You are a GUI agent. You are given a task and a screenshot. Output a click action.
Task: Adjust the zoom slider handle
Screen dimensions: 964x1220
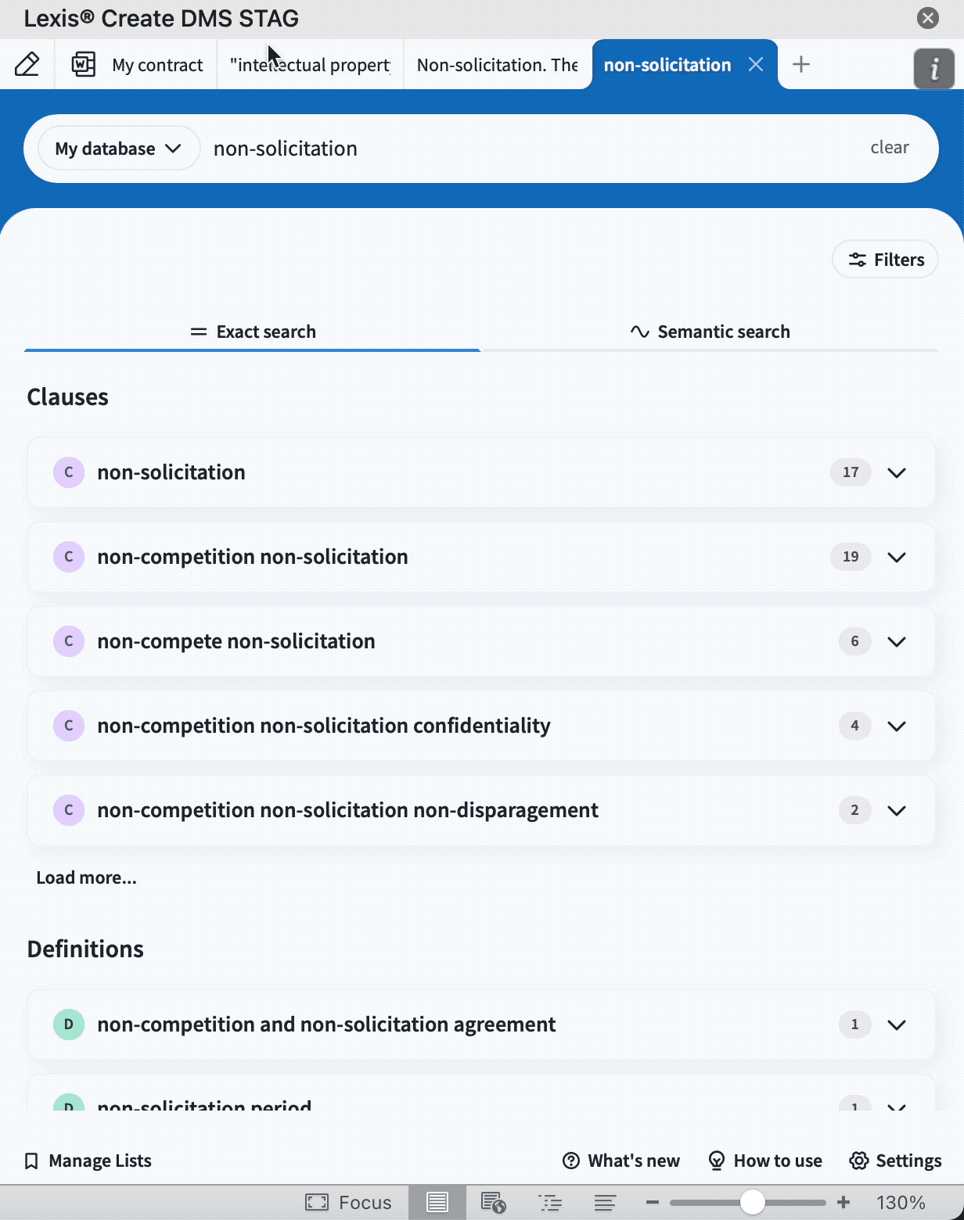click(752, 1202)
